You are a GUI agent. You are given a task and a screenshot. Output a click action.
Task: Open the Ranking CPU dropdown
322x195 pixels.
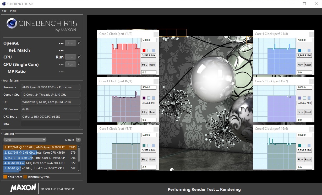(x=25, y=140)
